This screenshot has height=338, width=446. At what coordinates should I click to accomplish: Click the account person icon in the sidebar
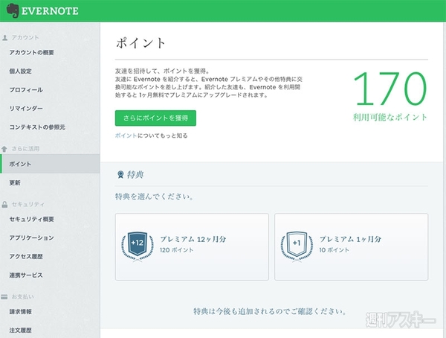pos(4,38)
